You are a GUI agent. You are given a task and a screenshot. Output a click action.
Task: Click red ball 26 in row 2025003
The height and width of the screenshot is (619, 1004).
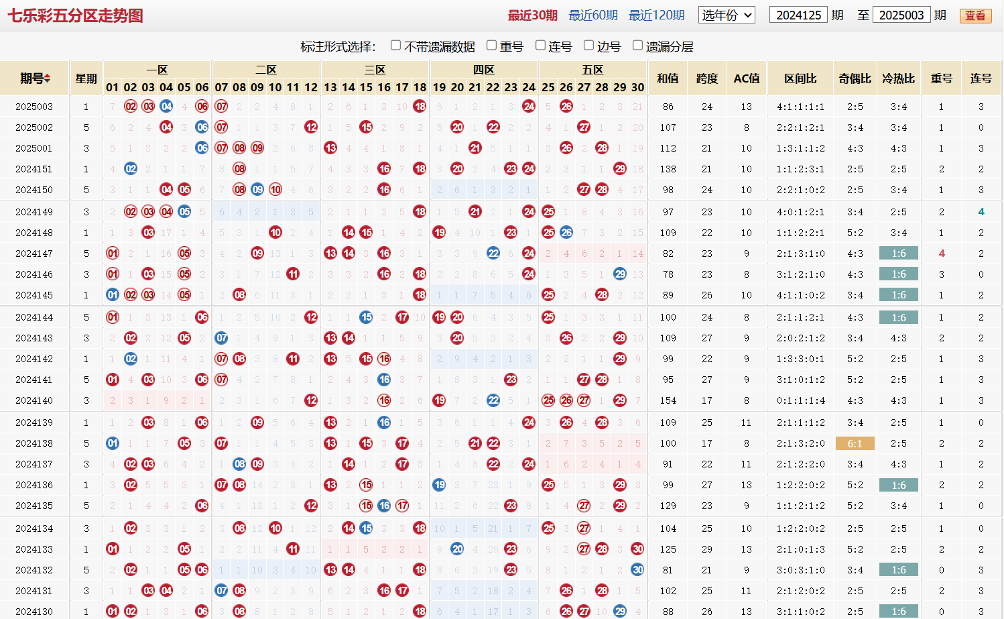click(566, 106)
